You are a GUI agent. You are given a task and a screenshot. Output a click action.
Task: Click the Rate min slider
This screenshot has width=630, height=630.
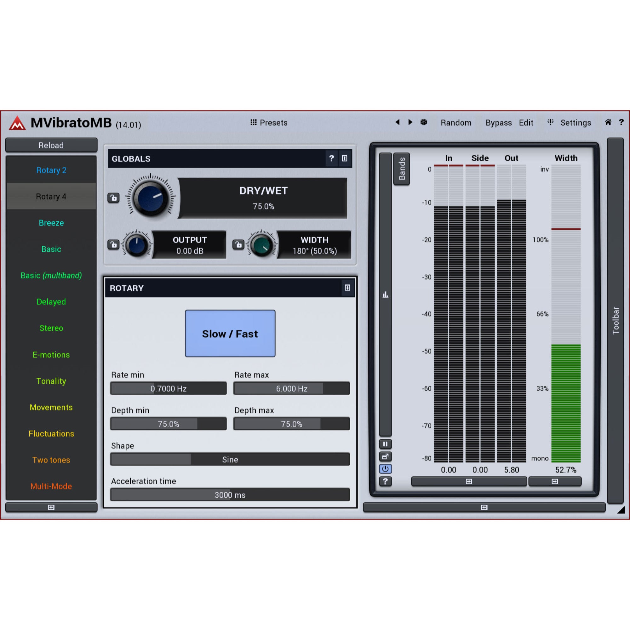click(x=168, y=388)
